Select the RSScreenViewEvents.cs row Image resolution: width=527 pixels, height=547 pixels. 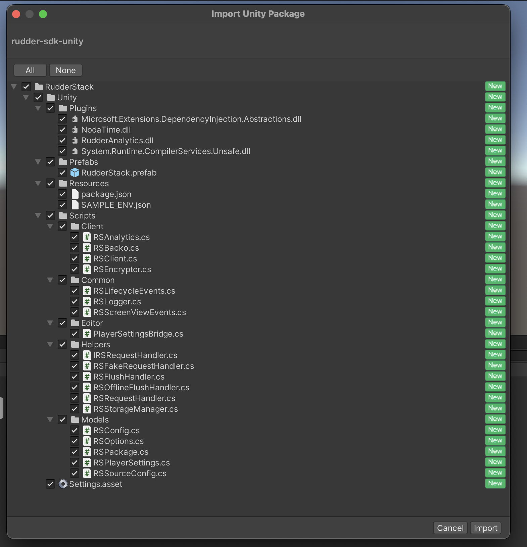click(258, 312)
